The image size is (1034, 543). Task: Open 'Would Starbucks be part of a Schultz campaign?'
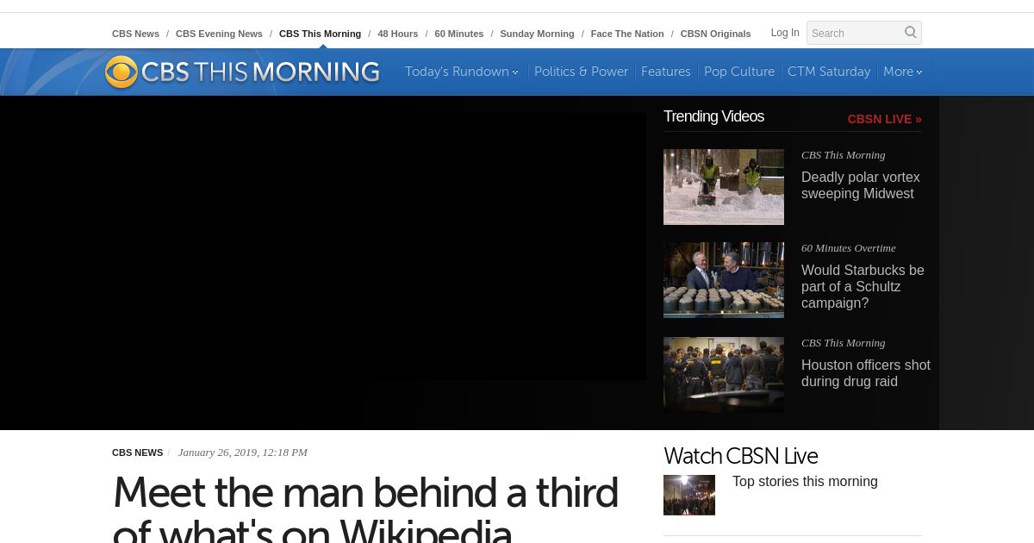point(863,286)
